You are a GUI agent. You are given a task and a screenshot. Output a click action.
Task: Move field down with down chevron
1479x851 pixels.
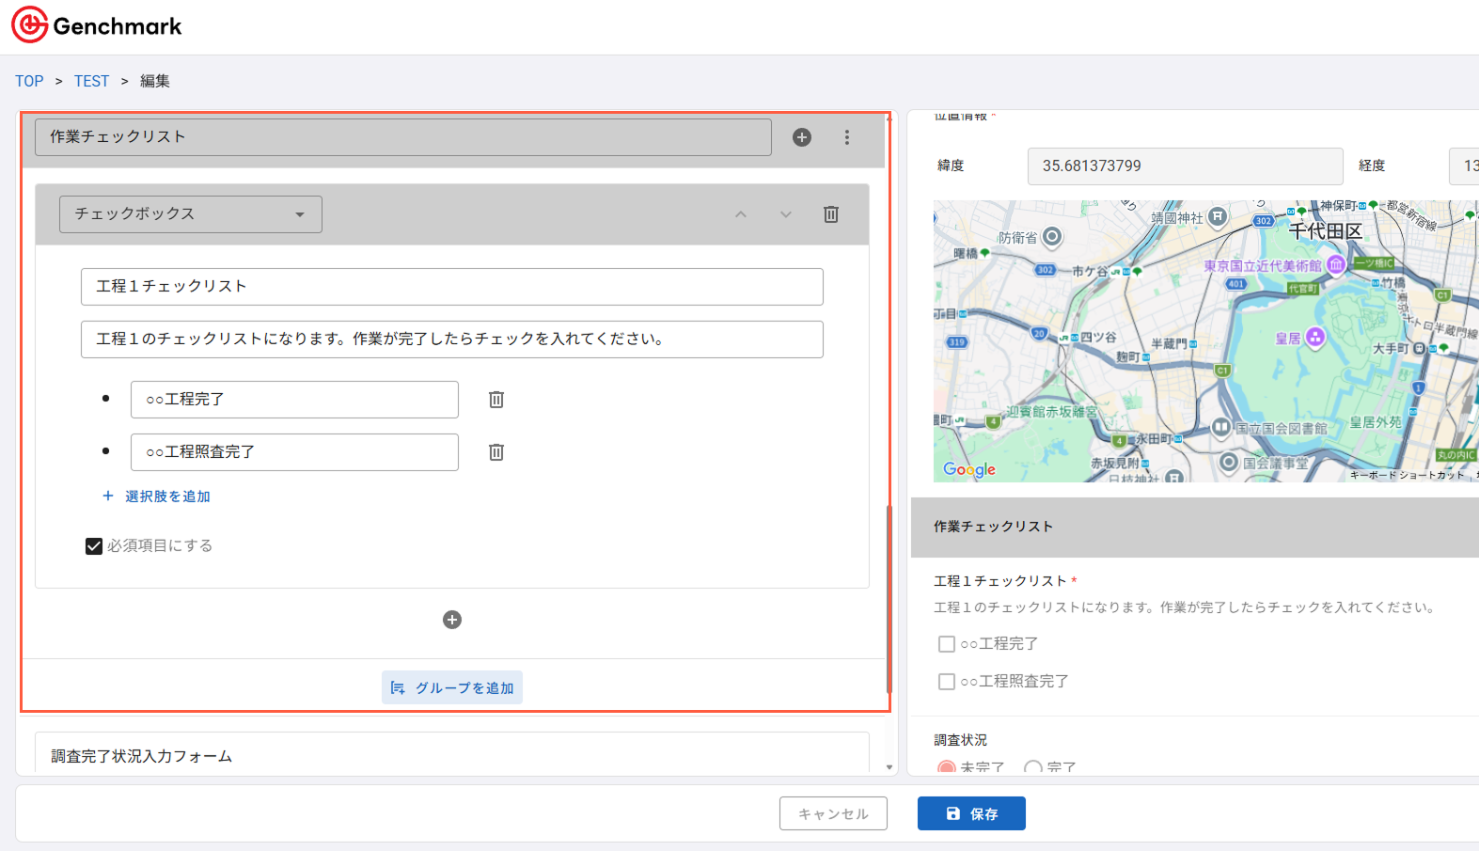pos(786,214)
